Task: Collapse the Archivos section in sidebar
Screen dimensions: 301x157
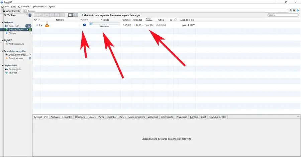Action: click(2, 22)
